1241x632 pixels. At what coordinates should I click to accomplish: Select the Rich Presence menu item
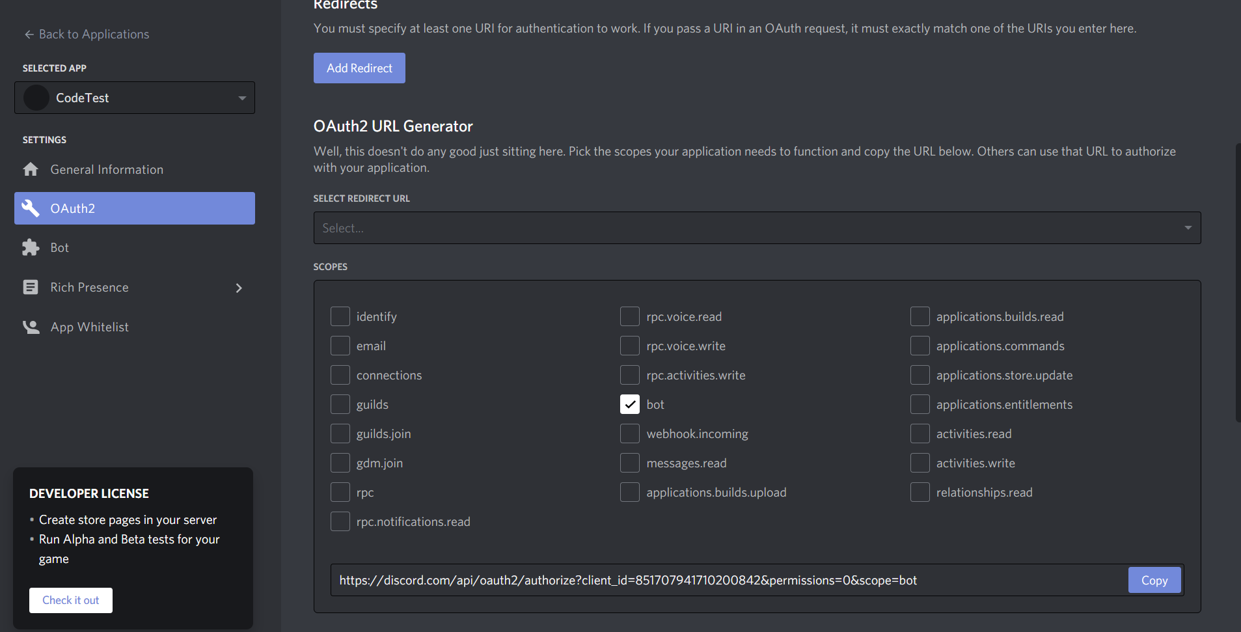click(x=135, y=287)
